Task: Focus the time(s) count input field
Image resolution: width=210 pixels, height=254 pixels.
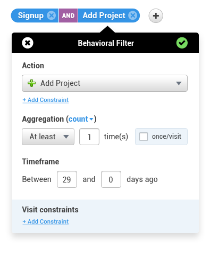Action: pyautogui.click(x=89, y=137)
